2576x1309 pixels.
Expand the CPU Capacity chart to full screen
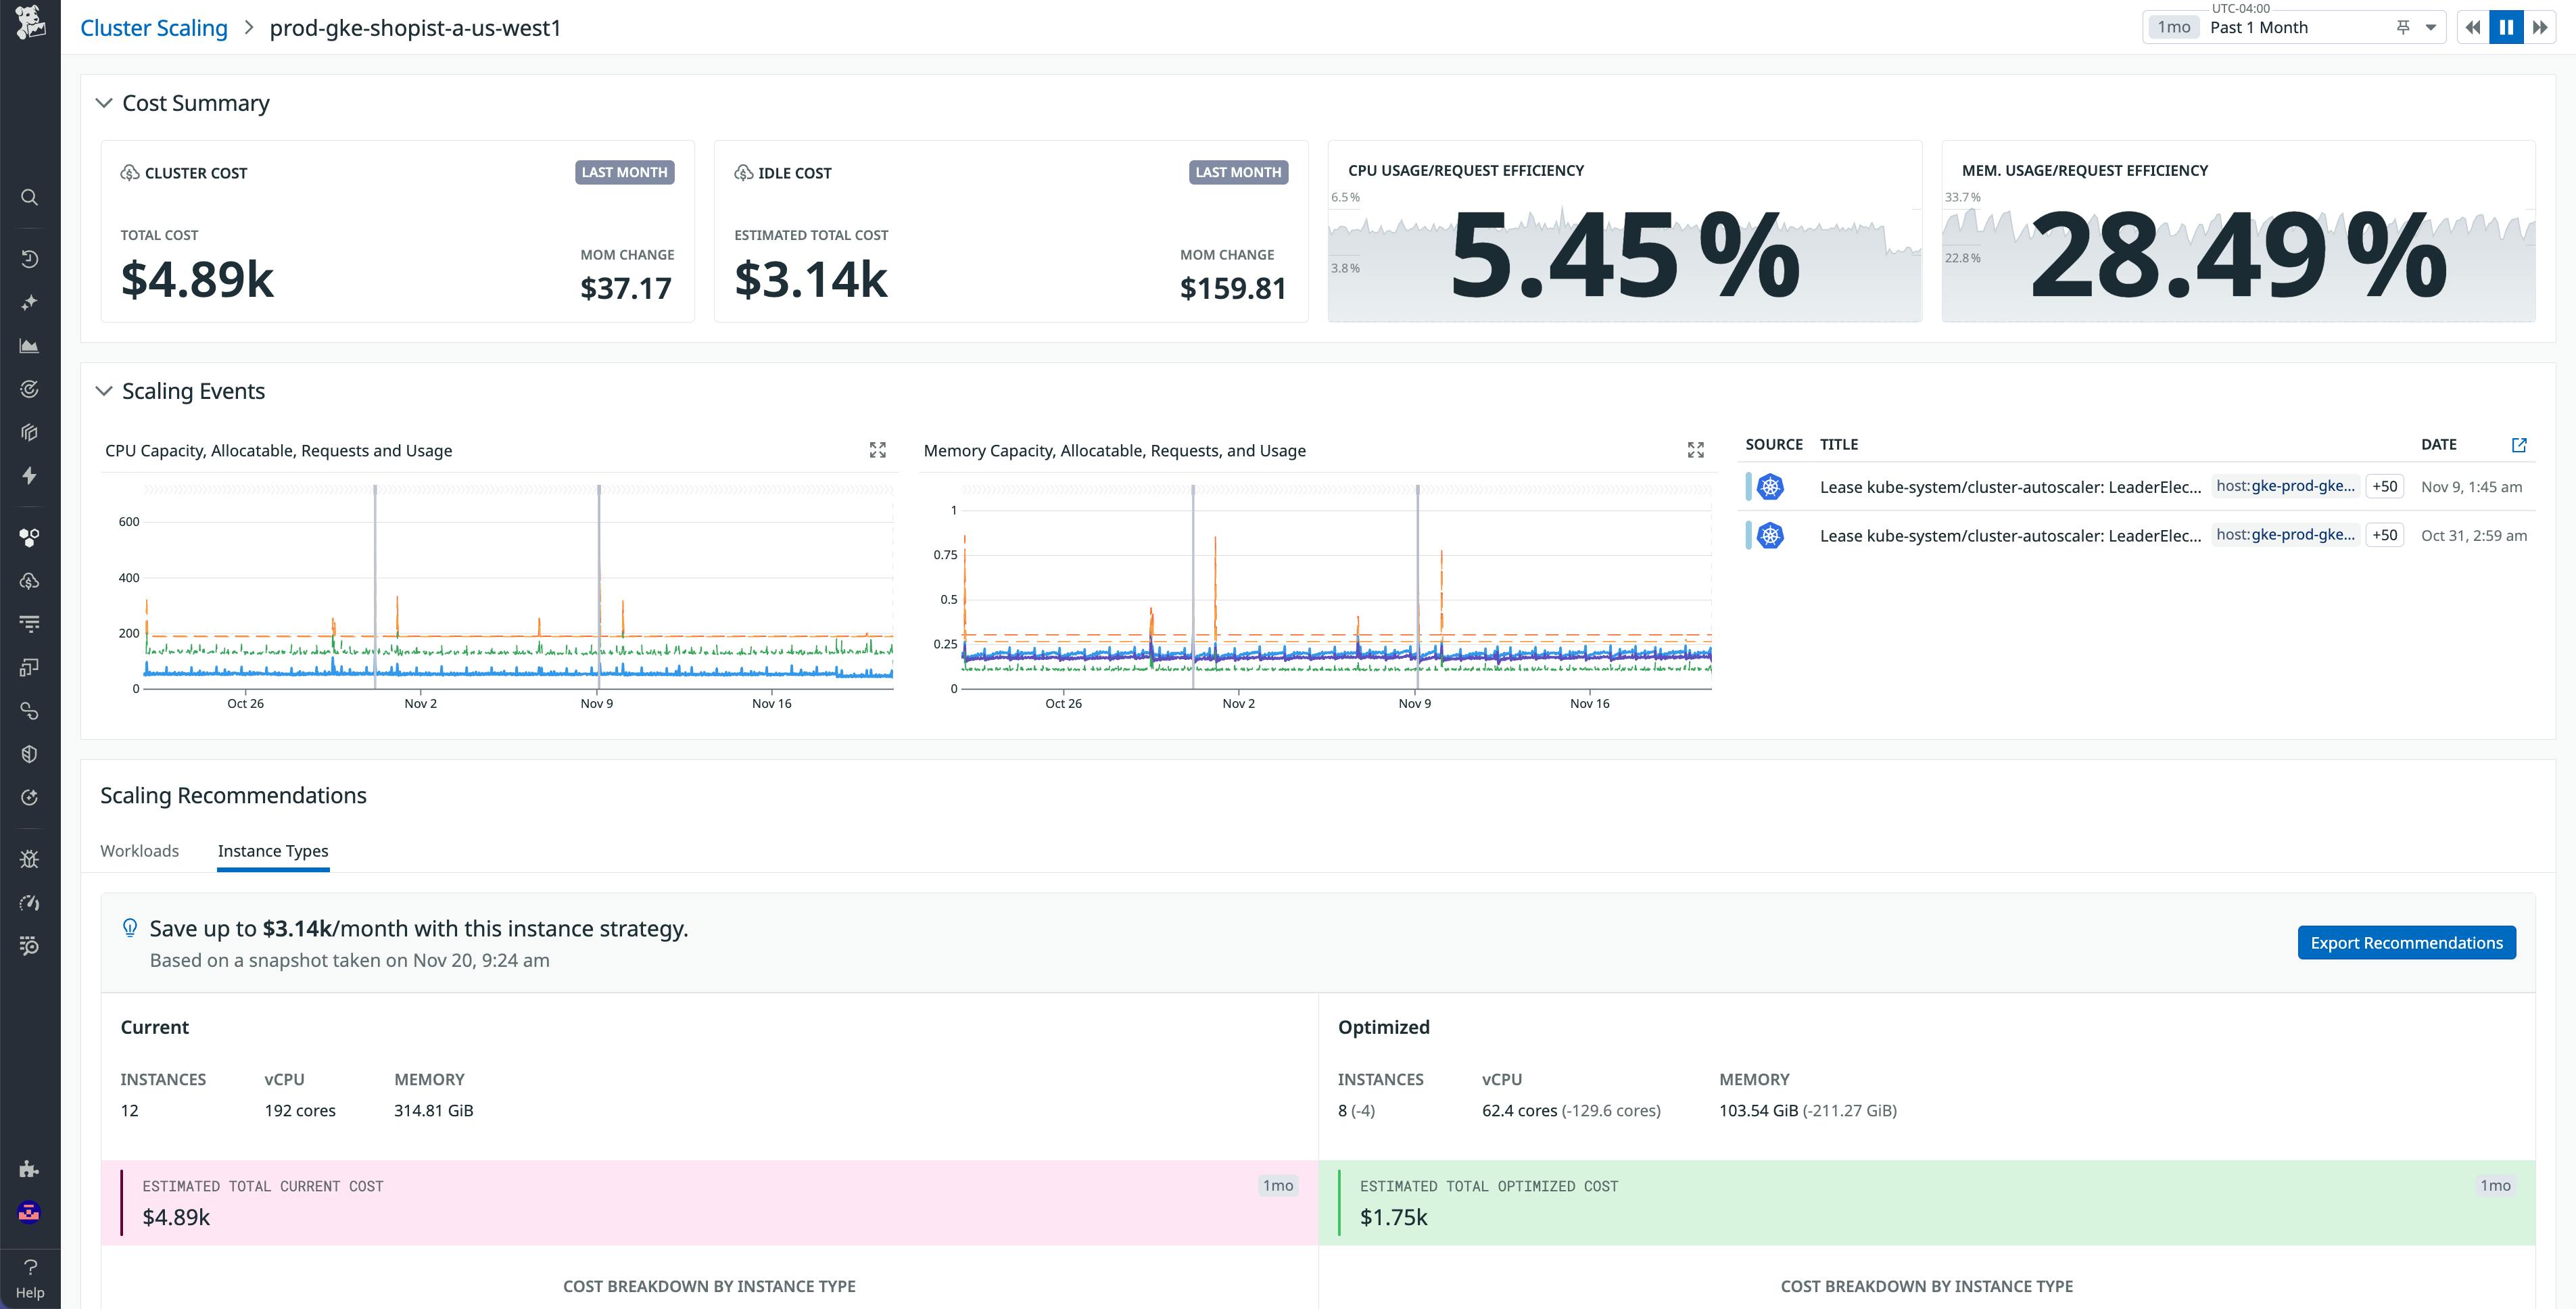click(878, 449)
